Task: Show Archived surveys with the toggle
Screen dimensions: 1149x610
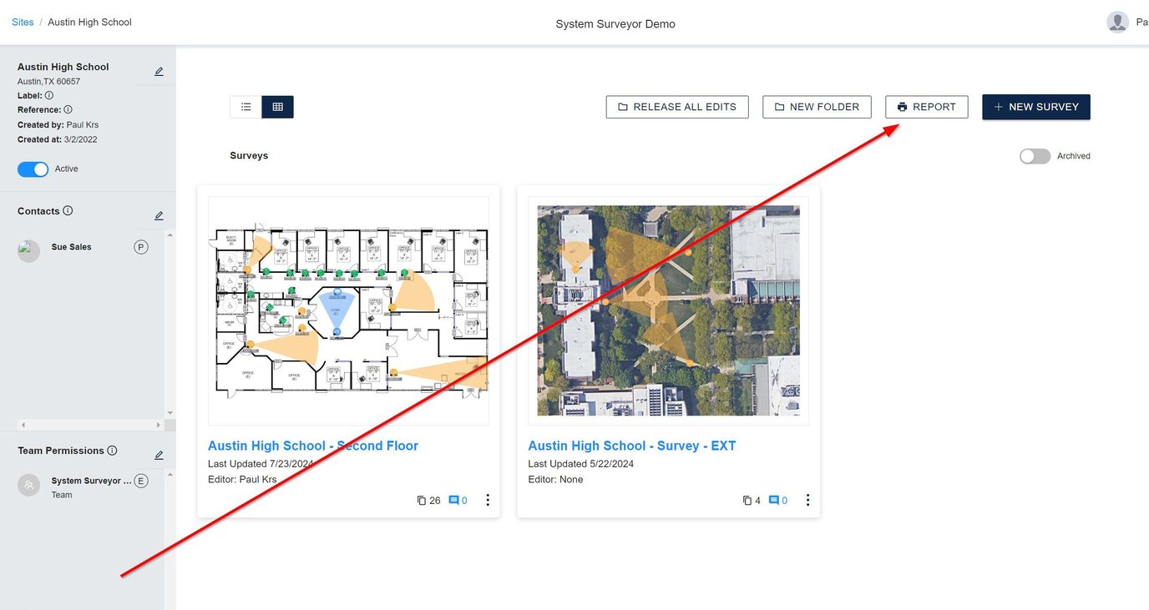Action: click(1035, 156)
